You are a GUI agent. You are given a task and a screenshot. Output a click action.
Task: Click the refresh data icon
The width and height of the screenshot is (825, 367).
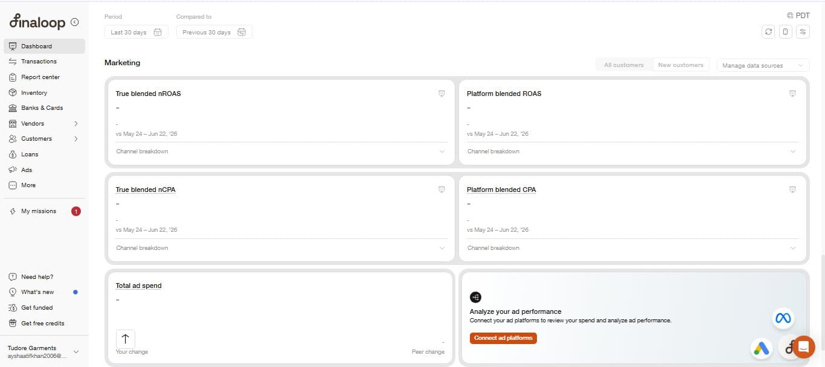click(x=768, y=32)
